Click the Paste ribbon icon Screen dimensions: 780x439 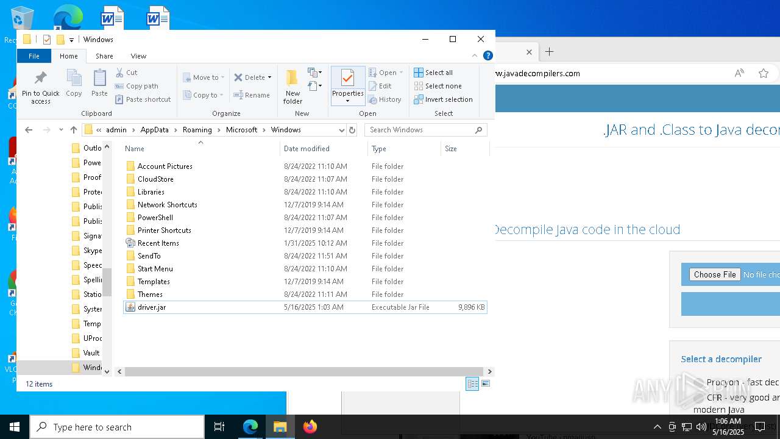[99, 84]
